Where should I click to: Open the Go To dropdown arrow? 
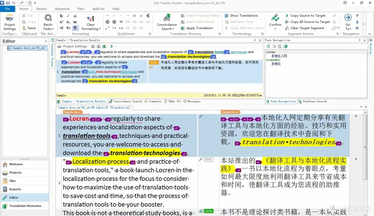pyautogui.click(x=350, y=29)
